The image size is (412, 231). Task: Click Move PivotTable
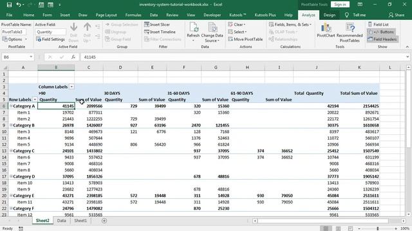[245, 39]
